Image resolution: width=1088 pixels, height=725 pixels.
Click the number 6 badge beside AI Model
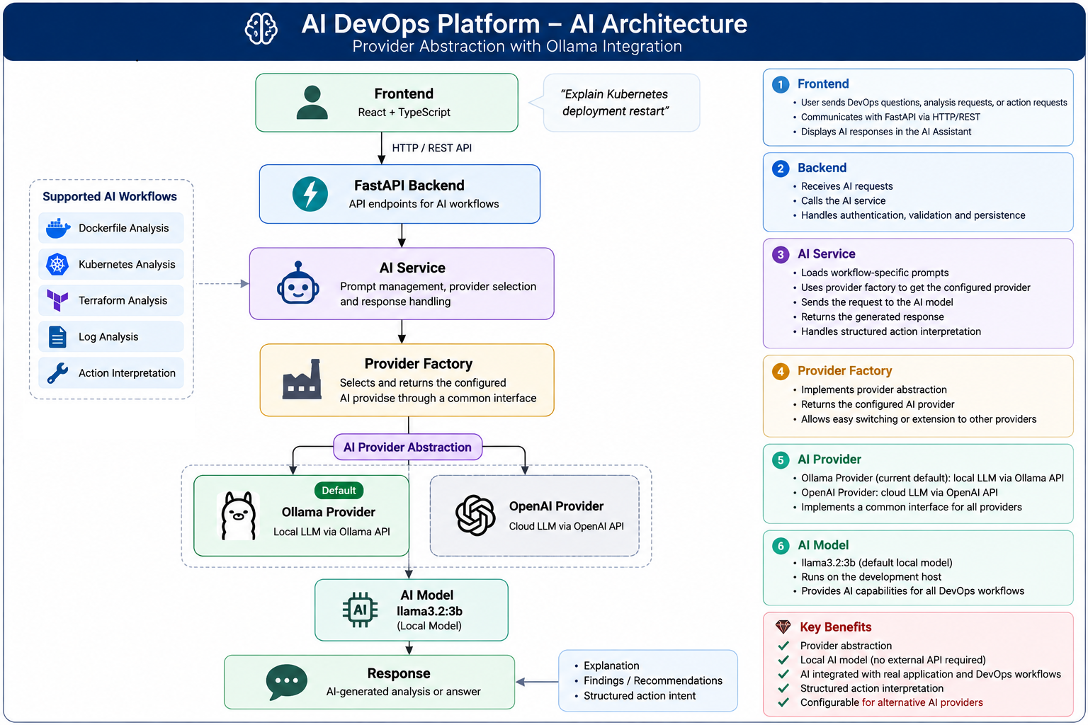pos(781,546)
